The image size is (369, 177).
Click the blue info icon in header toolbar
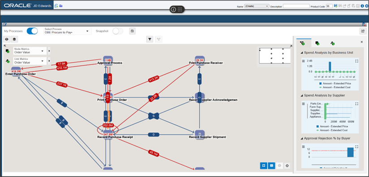(x=362, y=6)
